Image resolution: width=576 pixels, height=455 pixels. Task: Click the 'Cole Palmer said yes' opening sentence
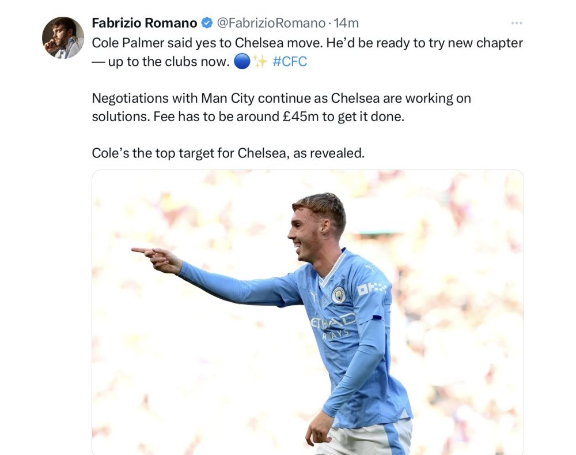tap(207, 43)
